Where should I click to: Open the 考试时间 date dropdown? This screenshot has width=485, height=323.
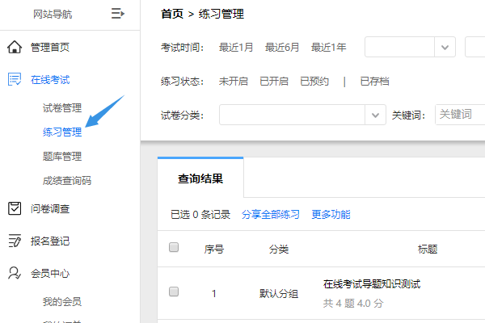pos(410,47)
